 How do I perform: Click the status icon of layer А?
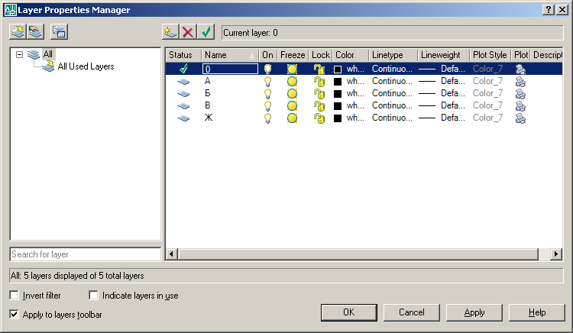(183, 82)
